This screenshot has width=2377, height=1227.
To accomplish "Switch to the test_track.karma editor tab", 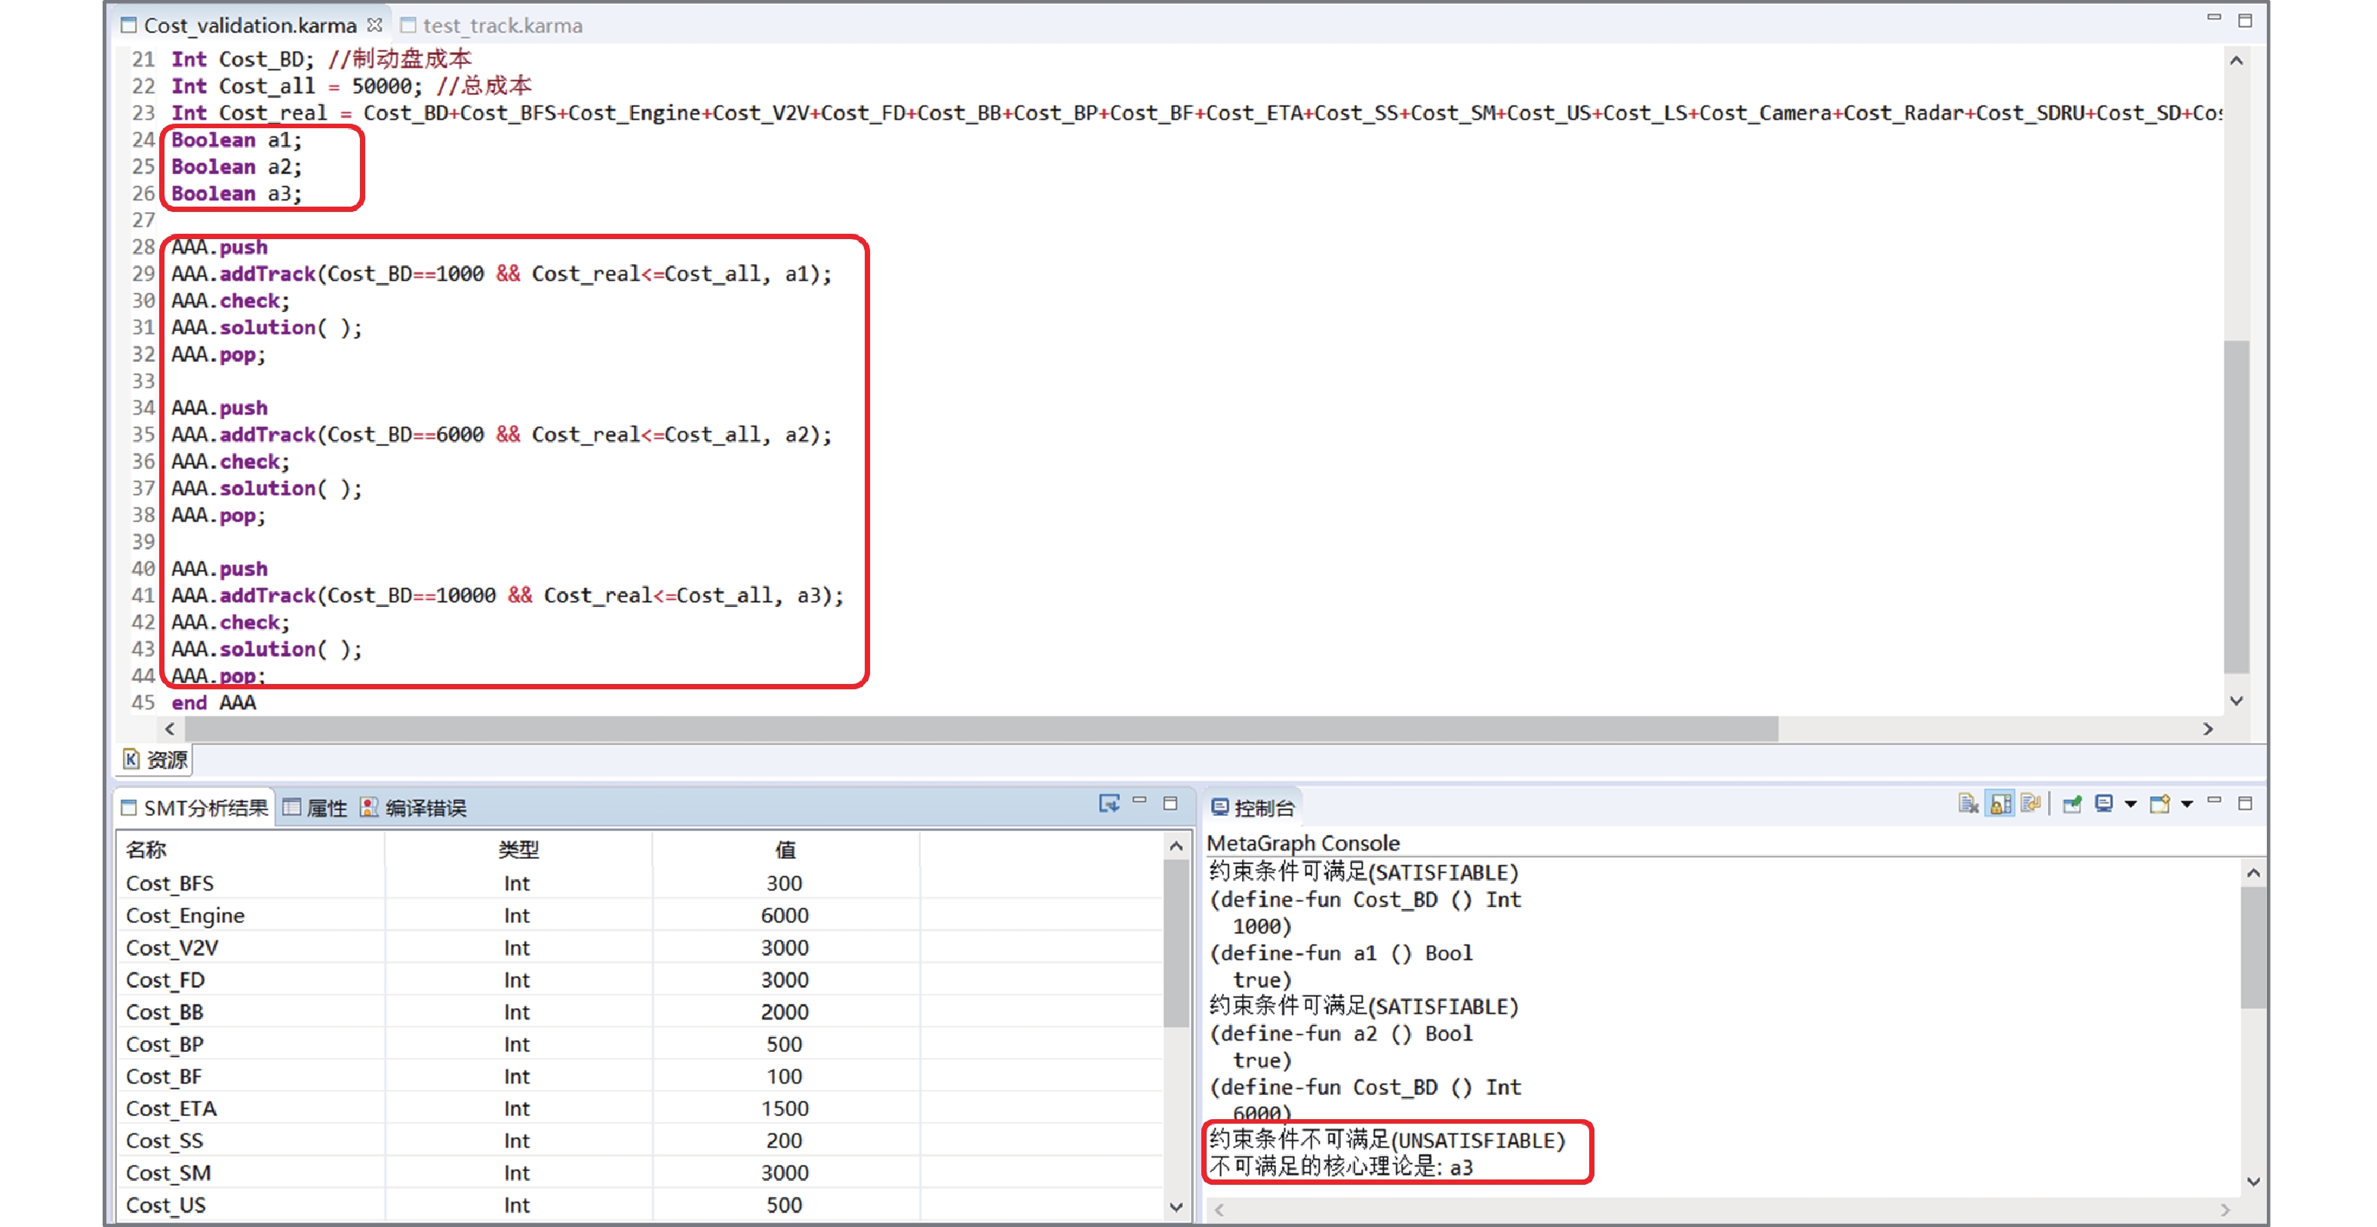I will [x=492, y=26].
